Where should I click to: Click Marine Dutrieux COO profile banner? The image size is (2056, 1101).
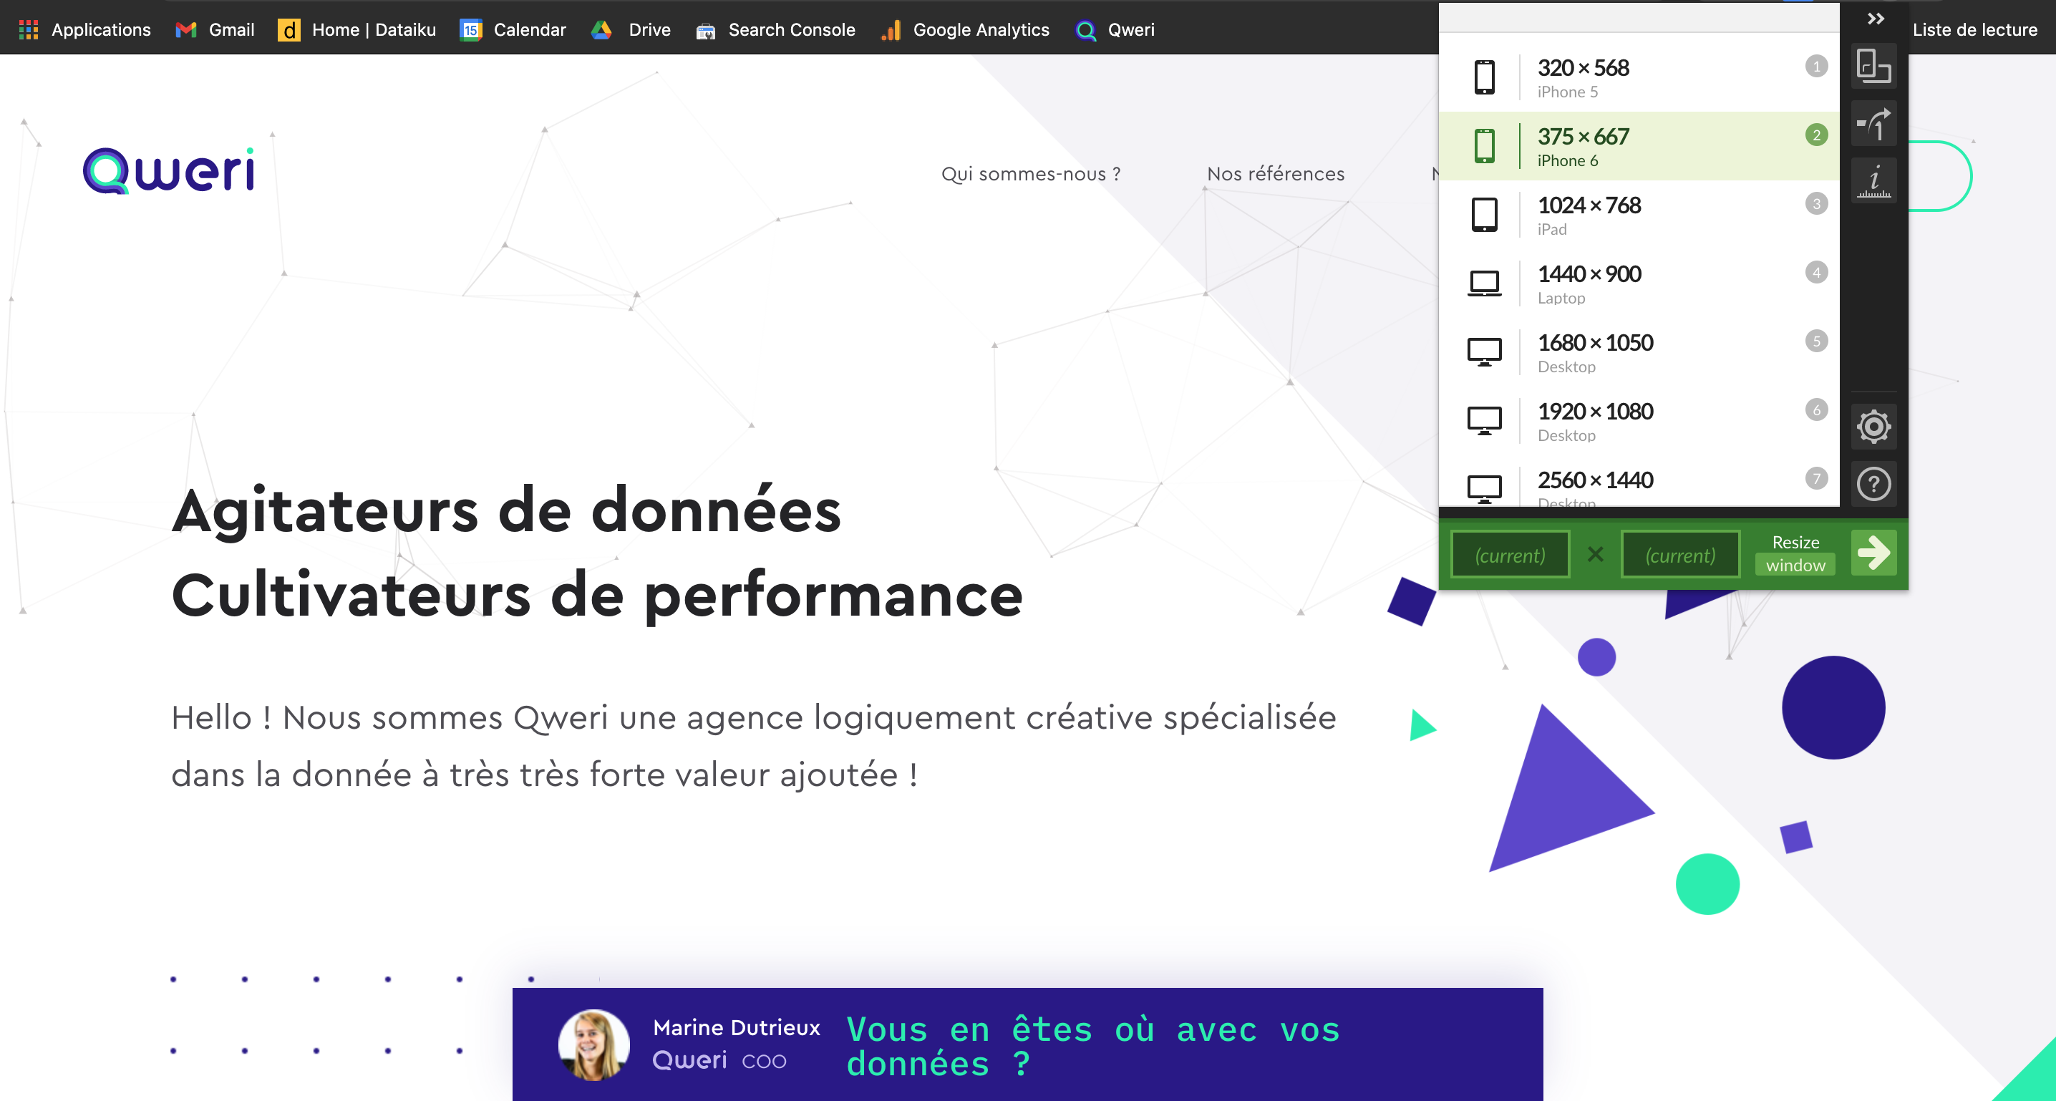tap(1027, 1045)
